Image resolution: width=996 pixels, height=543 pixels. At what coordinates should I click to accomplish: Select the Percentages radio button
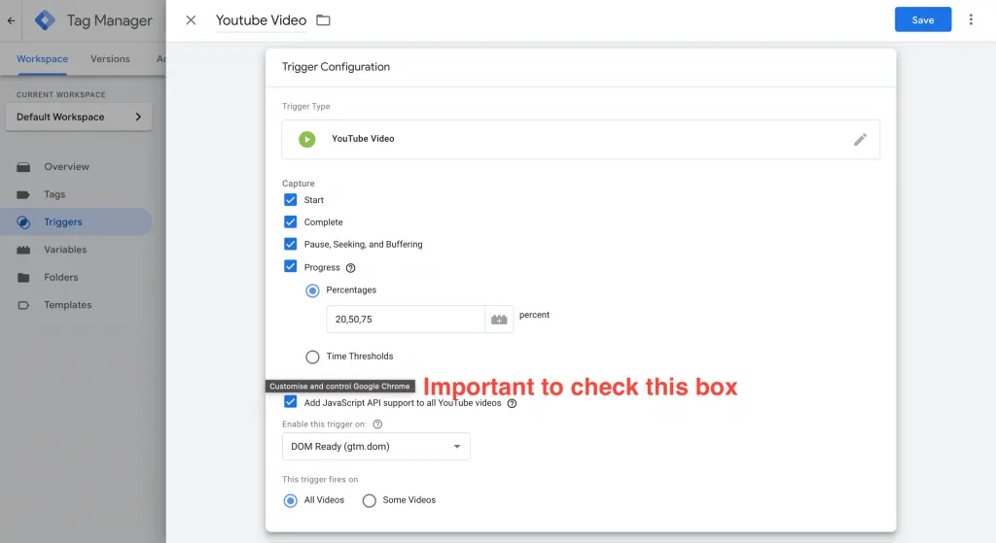tap(312, 290)
